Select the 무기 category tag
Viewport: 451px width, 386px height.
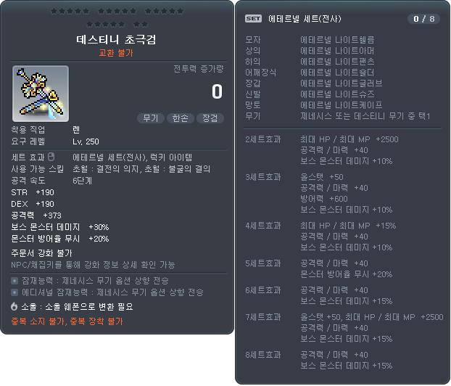tap(151, 118)
